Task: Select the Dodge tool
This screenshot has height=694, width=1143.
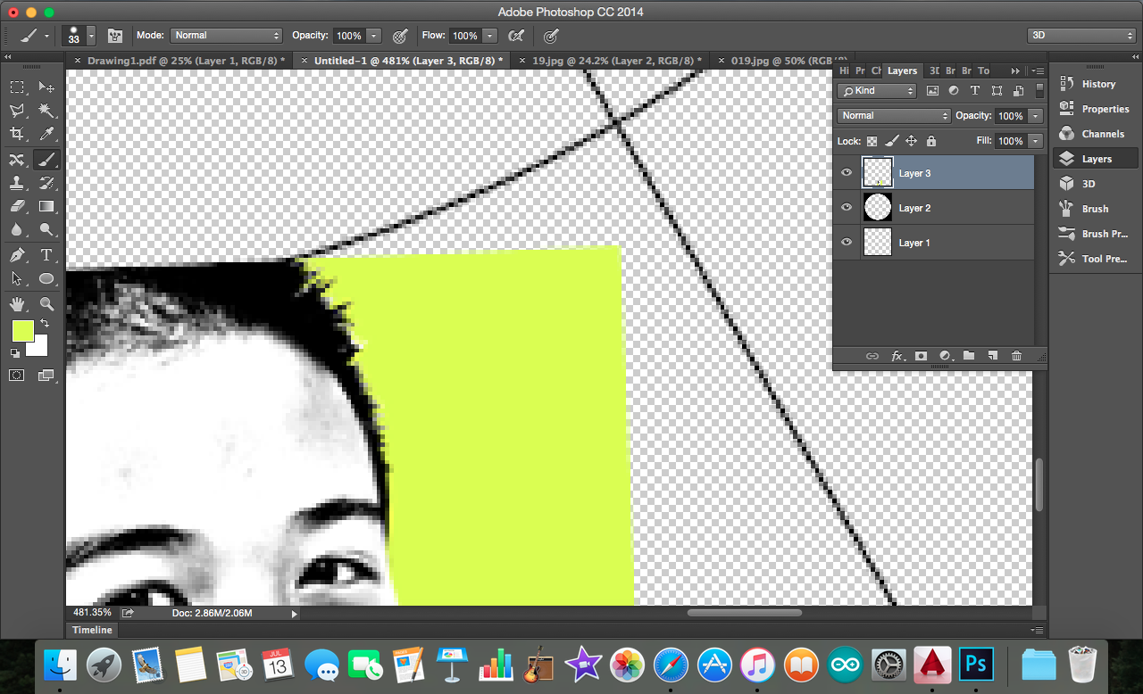Action: [46, 229]
